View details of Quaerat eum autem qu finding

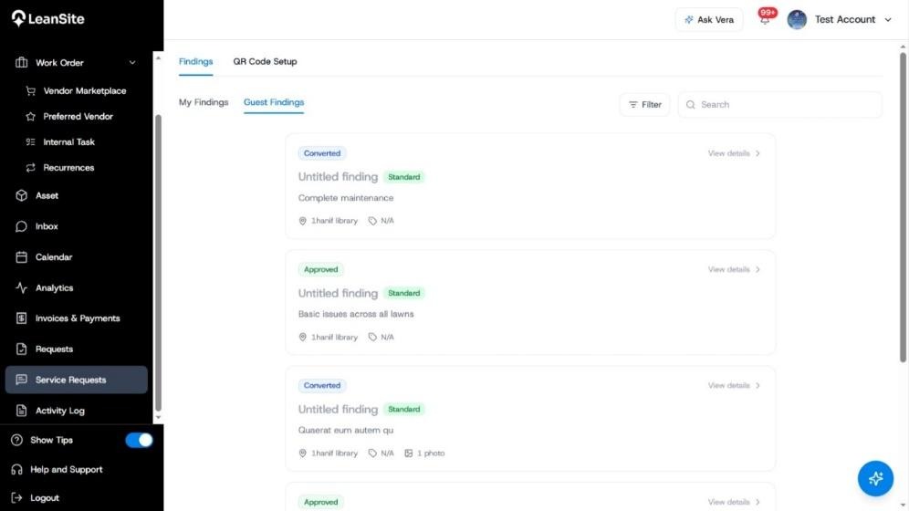coord(734,385)
